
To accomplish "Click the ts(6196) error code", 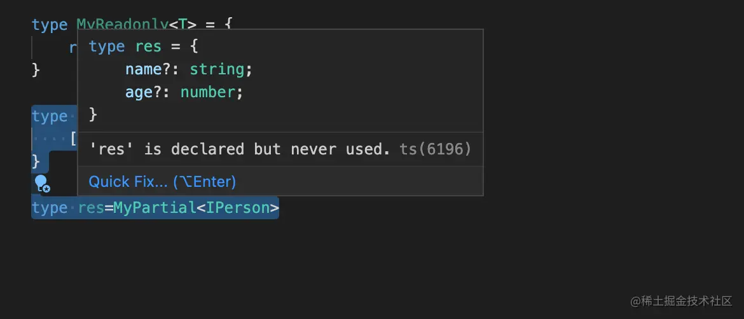I will 436,149.
